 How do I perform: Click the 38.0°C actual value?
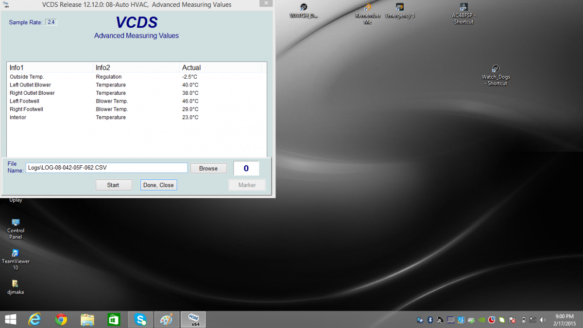pyautogui.click(x=190, y=93)
